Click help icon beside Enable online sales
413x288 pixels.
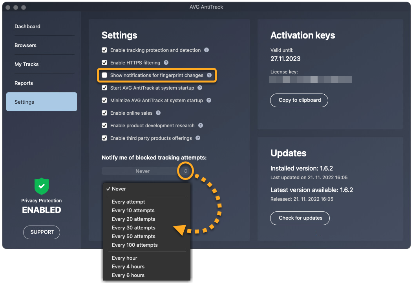pyautogui.click(x=158, y=113)
